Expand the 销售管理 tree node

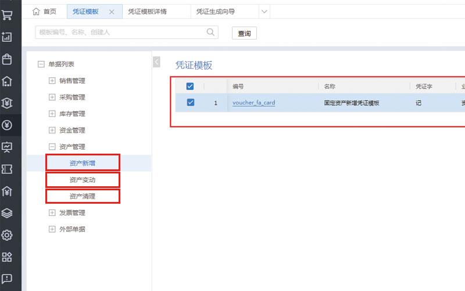click(52, 81)
